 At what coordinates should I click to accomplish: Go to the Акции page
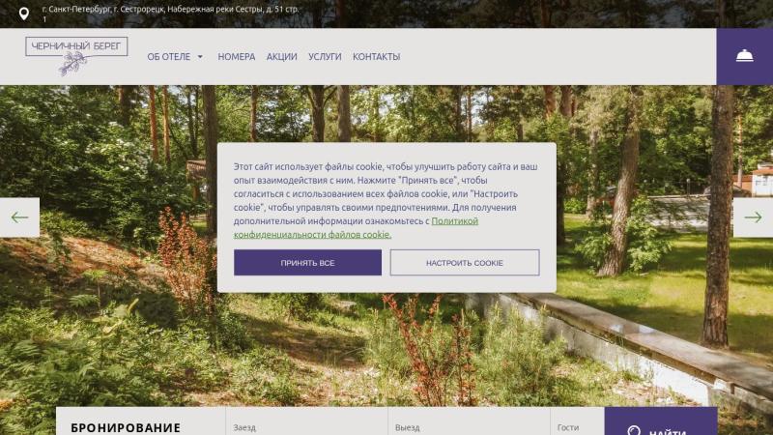point(282,57)
